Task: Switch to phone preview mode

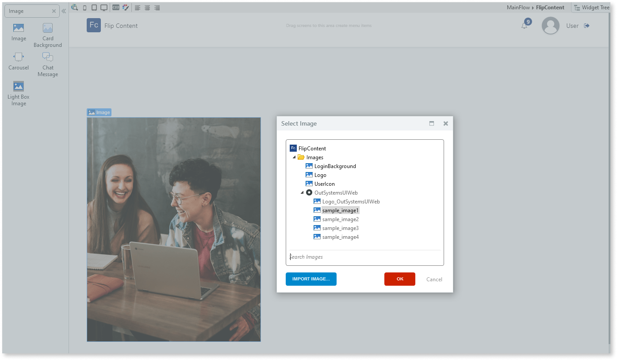Action: pyautogui.click(x=84, y=7)
